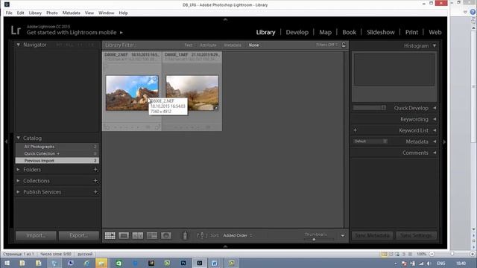Enable the Attribute library filter

(x=208, y=45)
